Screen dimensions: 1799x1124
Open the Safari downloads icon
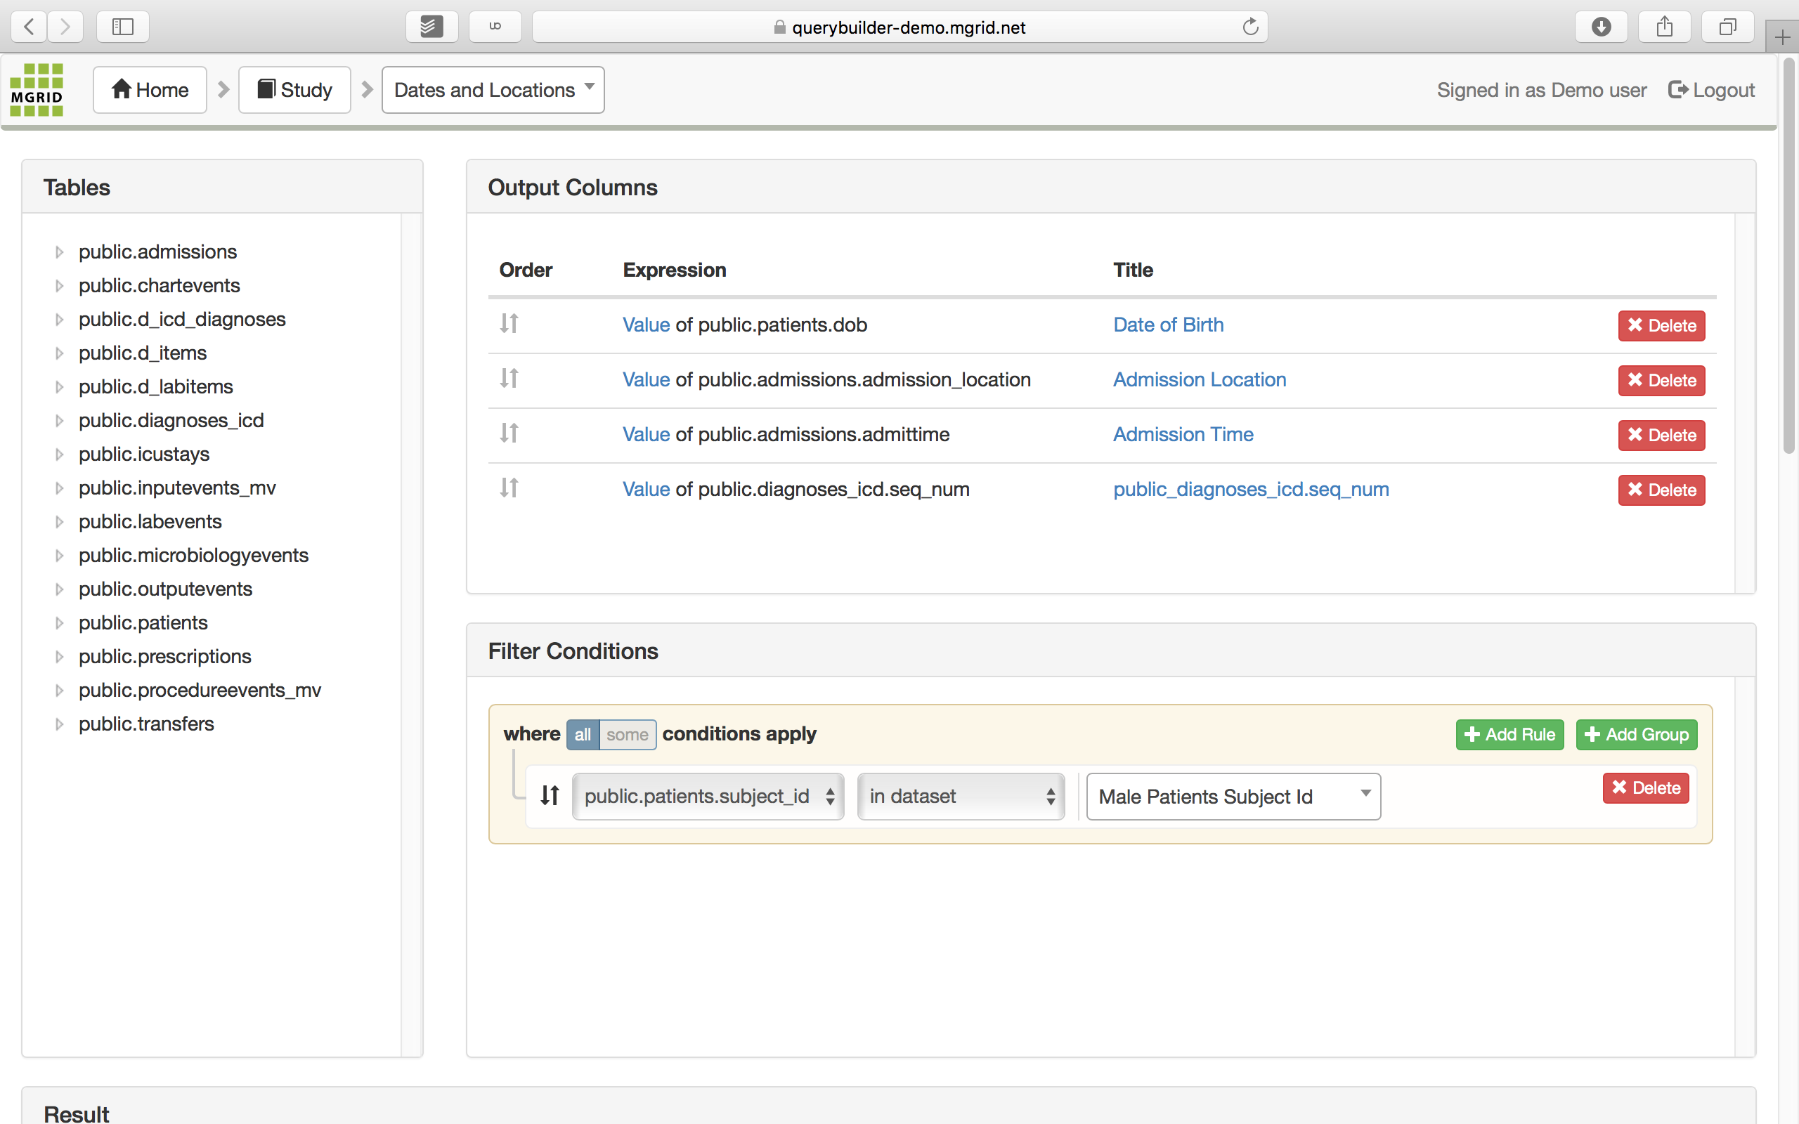pyautogui.click(x=1602, y=27)
